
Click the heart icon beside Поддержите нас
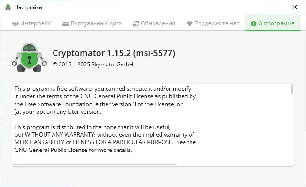pyautogui.click(x=190, y=23)
